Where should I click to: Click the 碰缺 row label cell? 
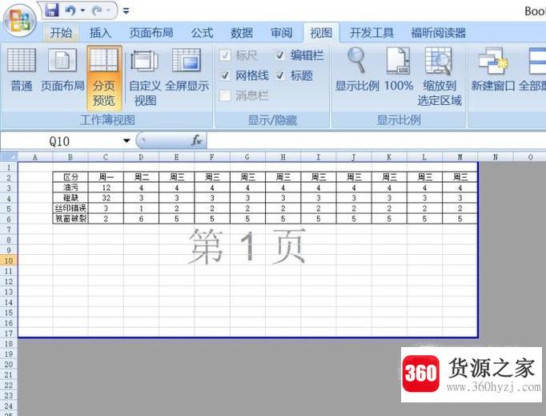70,198
